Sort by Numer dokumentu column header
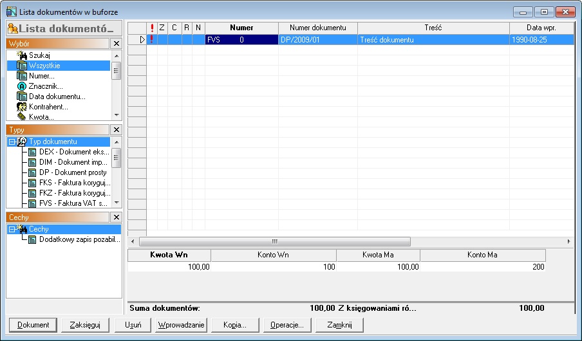The height and width of the screenshot is (341, 582). (x=317, y=28)
